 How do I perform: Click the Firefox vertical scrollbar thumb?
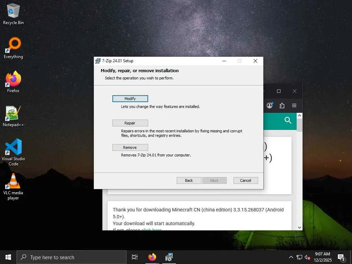[299, 125]
